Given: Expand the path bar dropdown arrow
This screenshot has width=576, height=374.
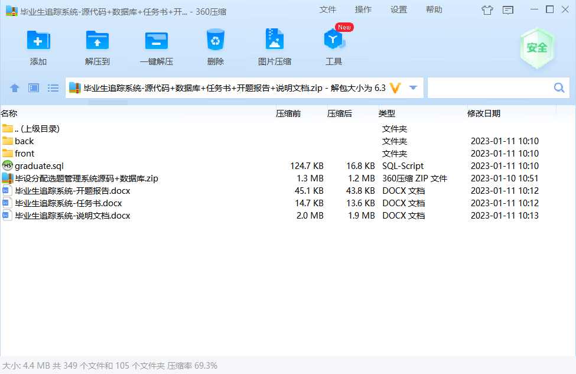Looking at the screenshot, I should [x=414, y=88].
